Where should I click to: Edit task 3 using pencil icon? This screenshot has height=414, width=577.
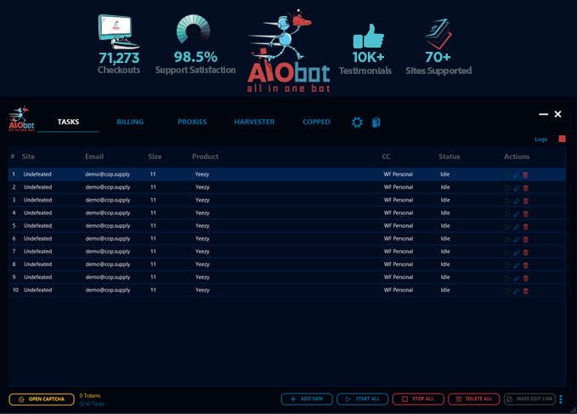click(x=517, y=201)
